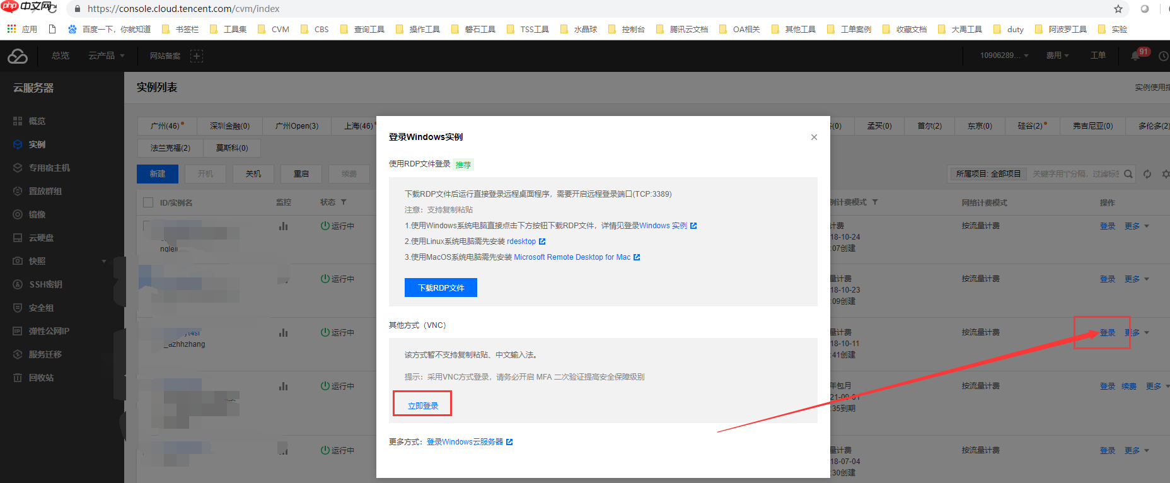
Task: Close the 登录Windows实例 dialog
Action: (814, 137)
